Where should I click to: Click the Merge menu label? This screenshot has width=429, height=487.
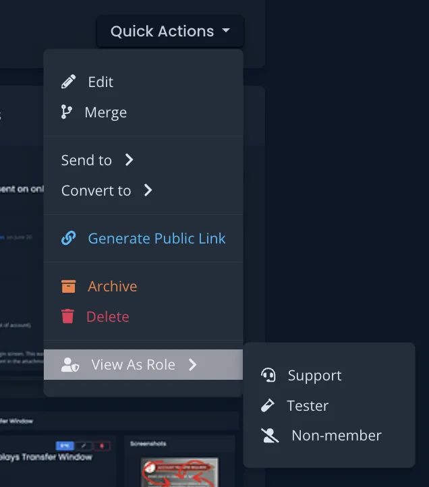click(105, 113)
